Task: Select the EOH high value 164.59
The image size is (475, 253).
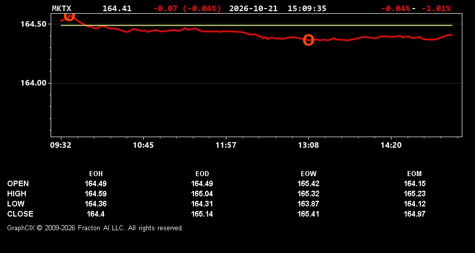Action: pos(96,194)
